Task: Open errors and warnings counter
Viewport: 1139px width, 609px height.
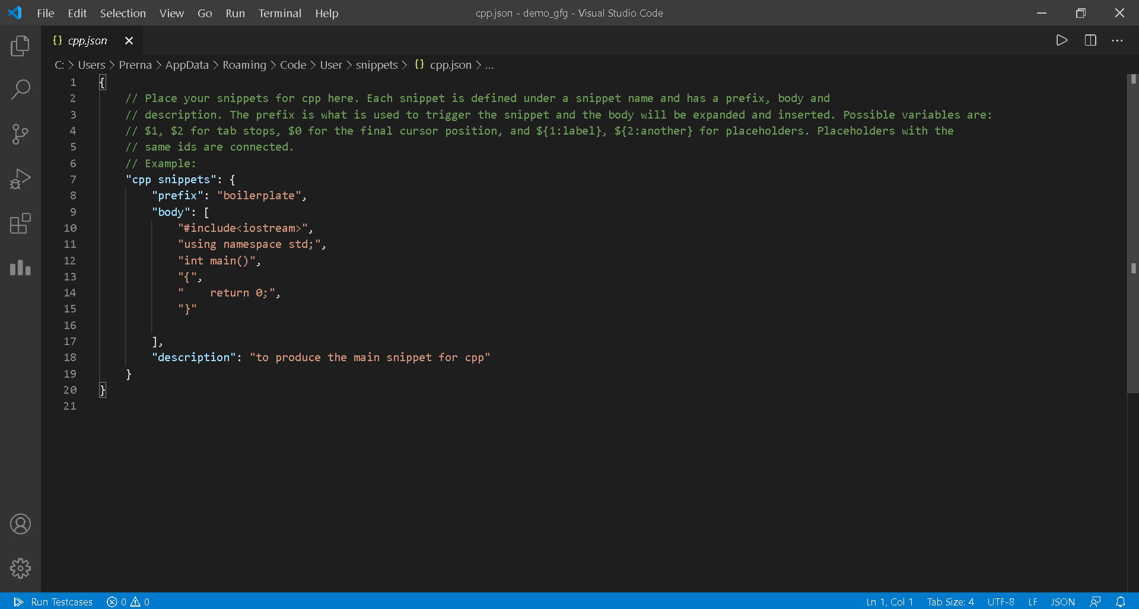Action: click(x=127, y=601)
